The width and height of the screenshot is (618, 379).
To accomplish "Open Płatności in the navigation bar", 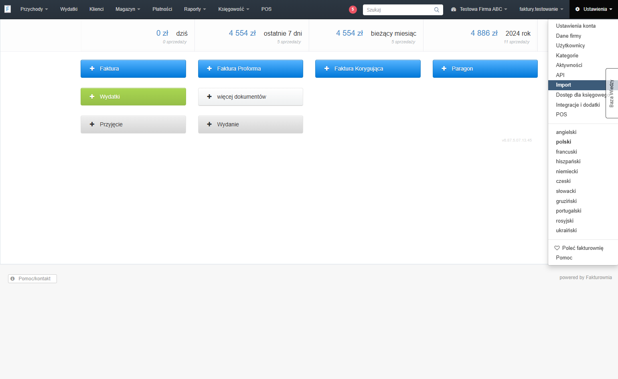I will pyautogui.click(x=162, y=9).
